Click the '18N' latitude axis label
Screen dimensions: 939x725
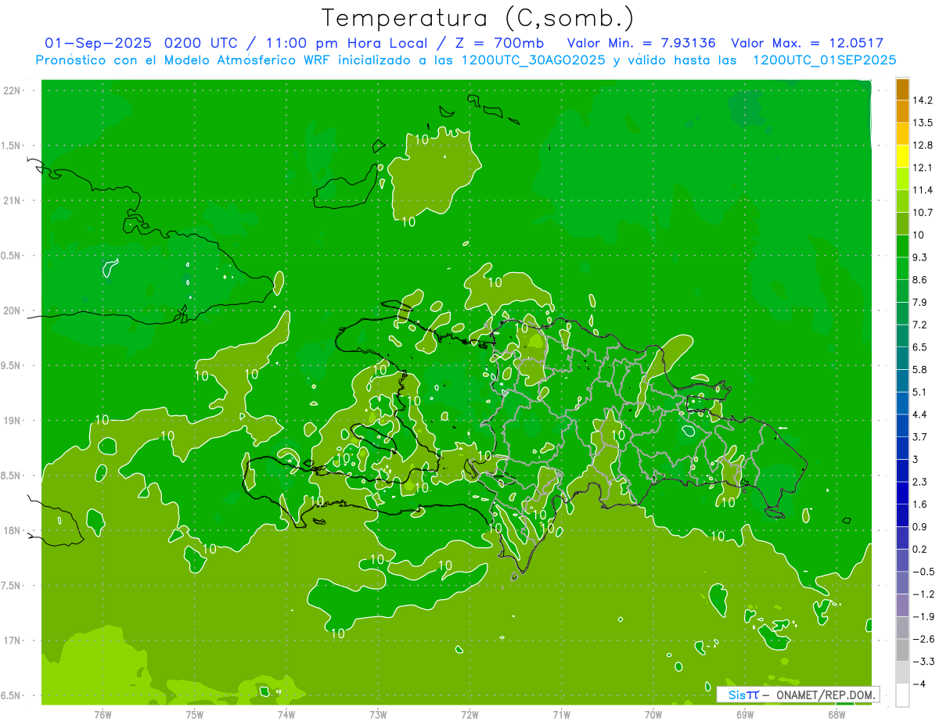point(12,531)
